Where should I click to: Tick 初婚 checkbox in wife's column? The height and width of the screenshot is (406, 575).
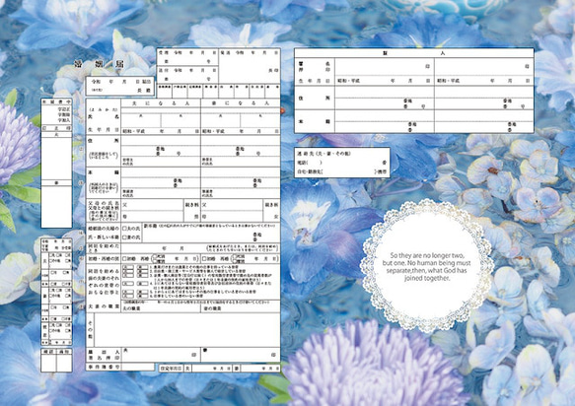coord(204,259)
